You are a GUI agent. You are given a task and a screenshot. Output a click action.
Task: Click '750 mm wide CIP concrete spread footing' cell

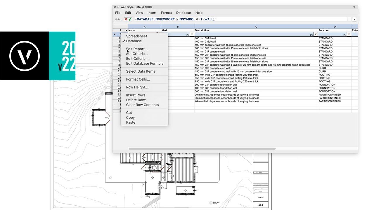pos(256,81)
